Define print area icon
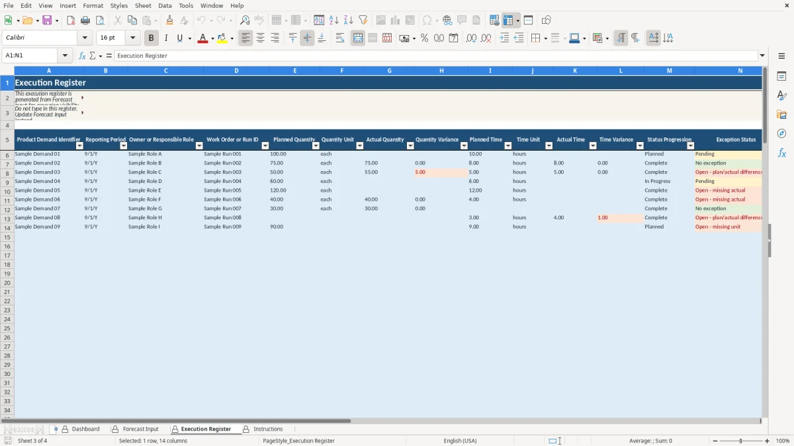794x446 pixels. click(x=494, y=20)
